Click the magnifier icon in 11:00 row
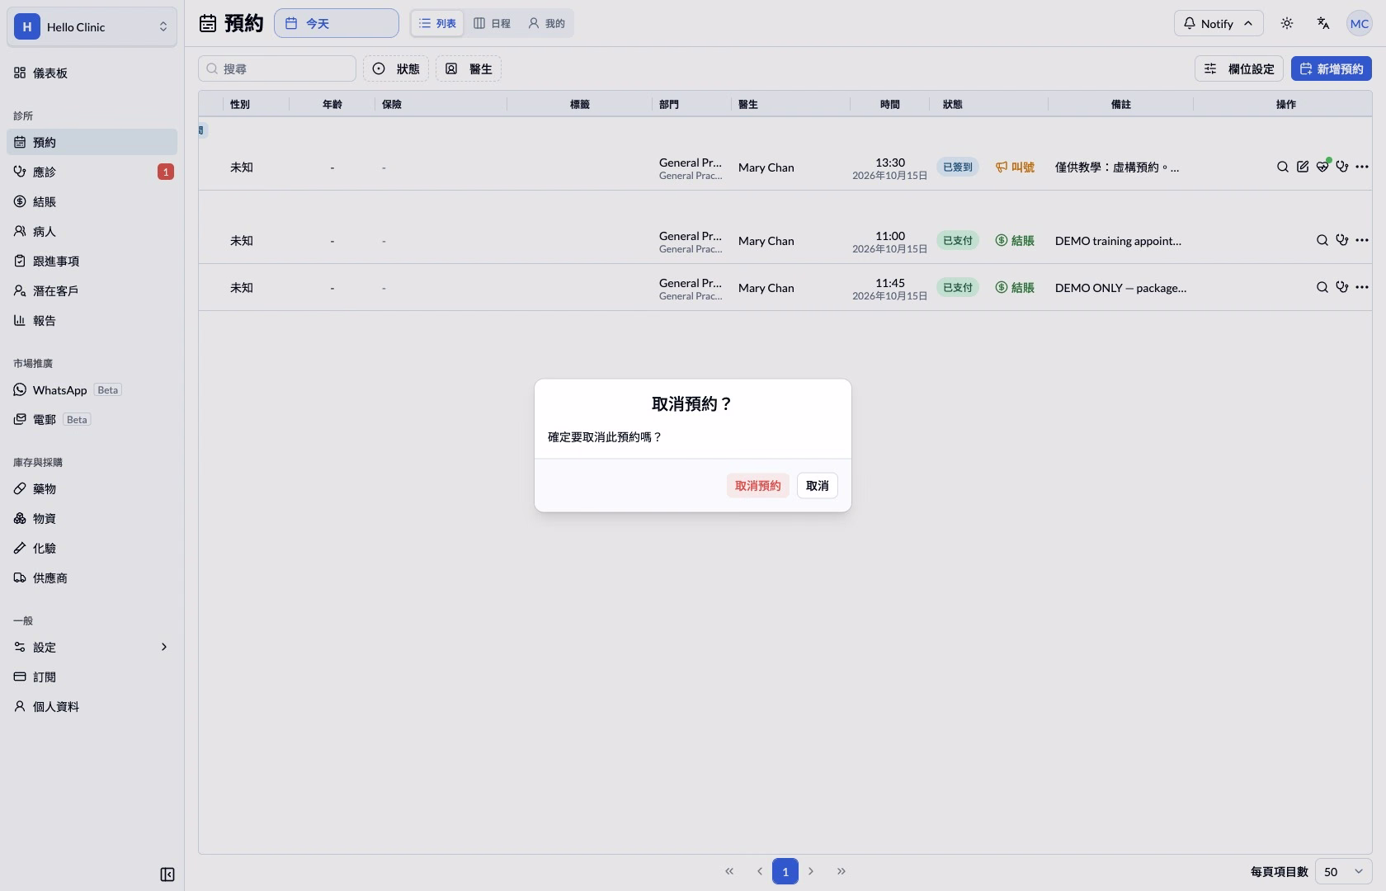Viewport: 1386px width, 891px height. click(x=1322, y=240)
